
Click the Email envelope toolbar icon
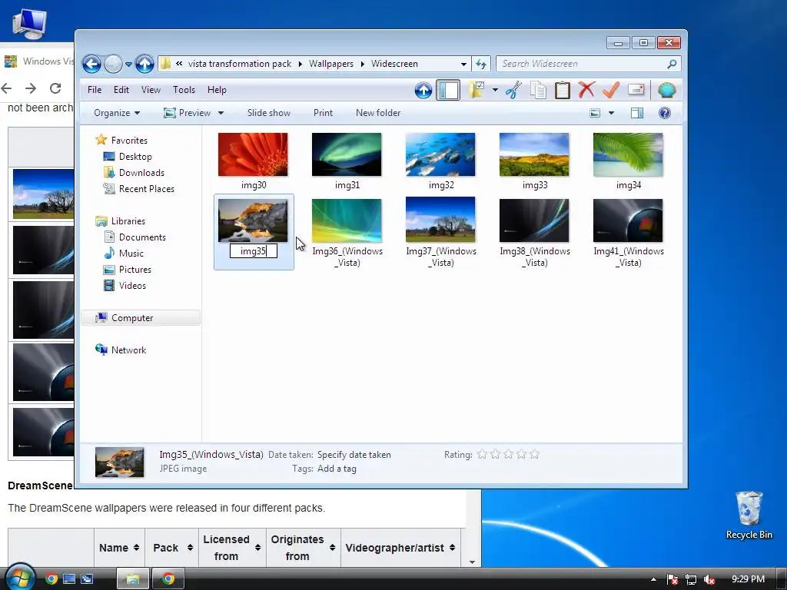point(636,90)
